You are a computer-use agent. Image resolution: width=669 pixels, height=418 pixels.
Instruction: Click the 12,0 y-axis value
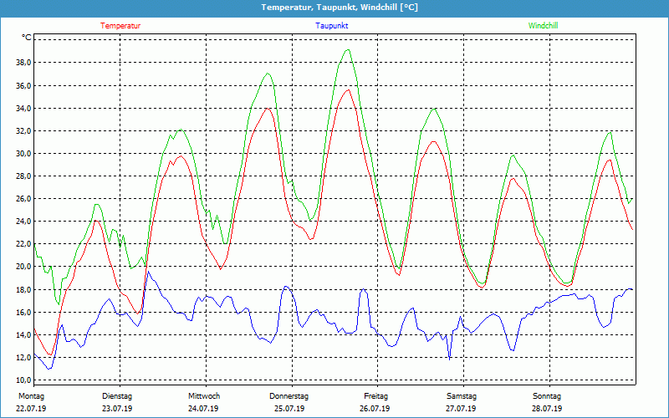tap(23, 358)
